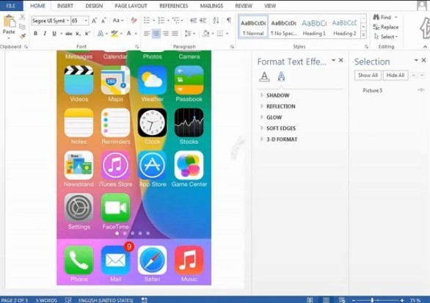430x303 pixels.
Task: Open the Select dropdown in Editing group
Action: (x=386, y=37)
